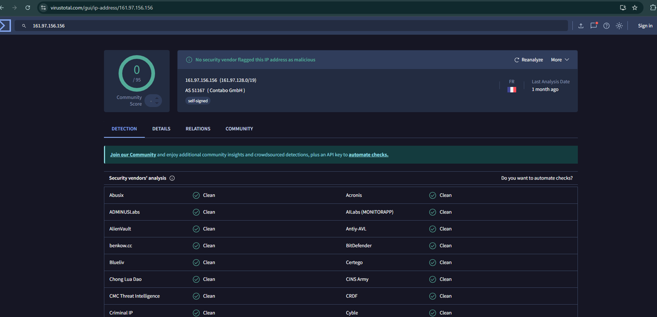Click the CINS Army clean checkmark icon
Image resolution: width=657 pixels, height=317 pixels.
tap(433, 279)
